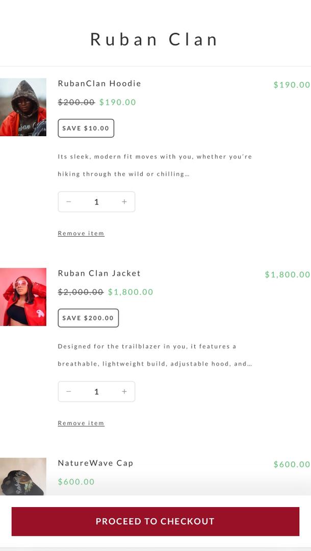311x551 pixels.
Task: Increase Ruban Clan Jacket quantity with plus
Action: click(x=124, y=391)
